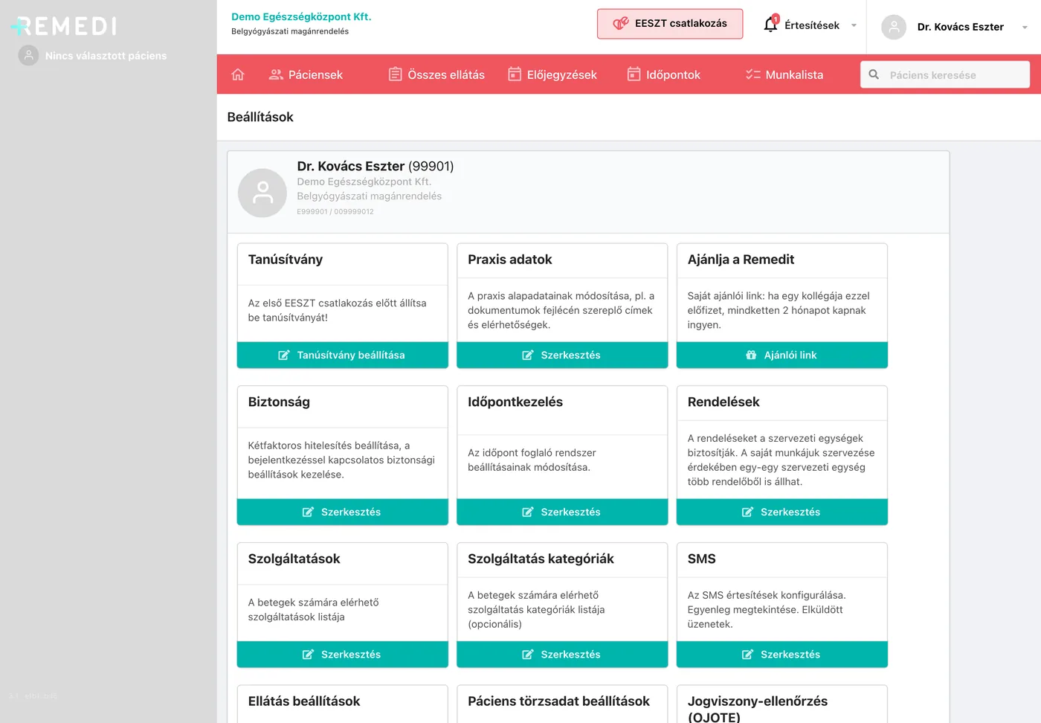Click Szerkesztés under Praxis adatok

click(562, 355)
